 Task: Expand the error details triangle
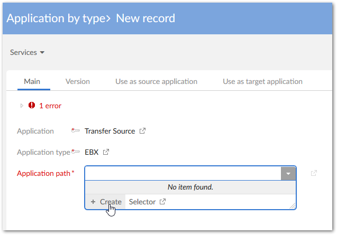(x=22, y=106)
